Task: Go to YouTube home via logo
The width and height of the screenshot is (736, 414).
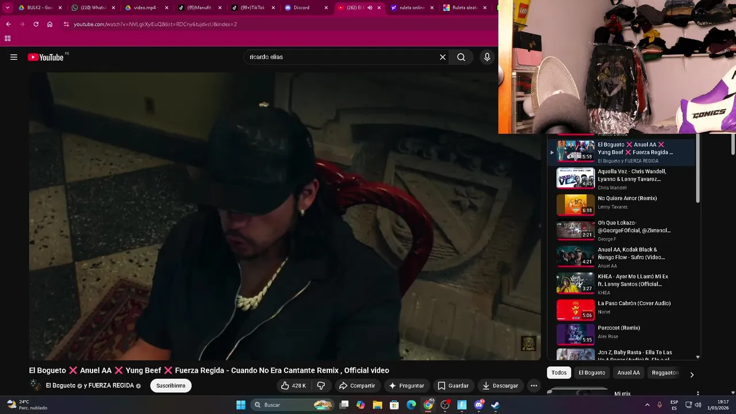Action: click(x=46, y=57)
